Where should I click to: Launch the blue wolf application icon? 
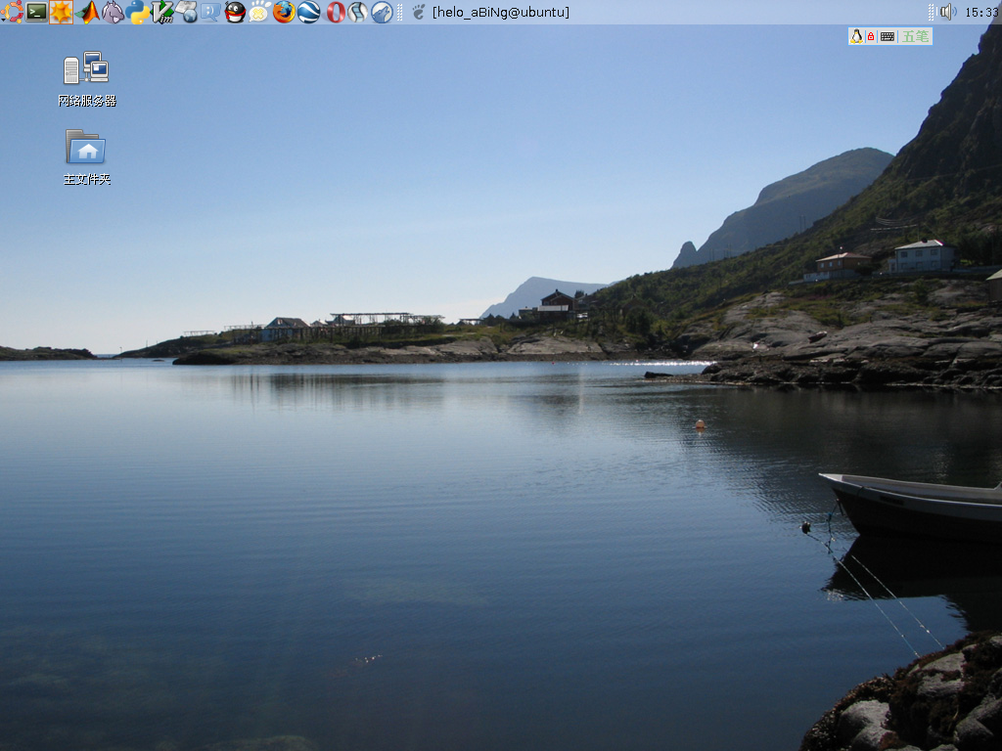(383, 12)
